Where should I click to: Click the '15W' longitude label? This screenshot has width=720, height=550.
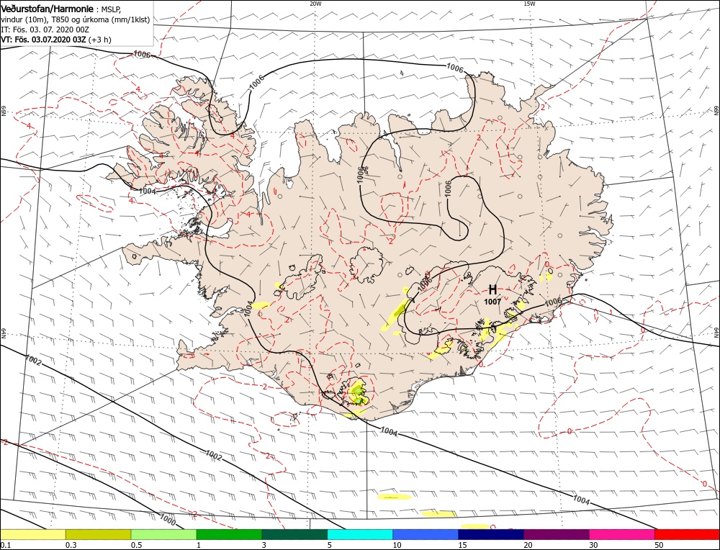click(529, 3)
